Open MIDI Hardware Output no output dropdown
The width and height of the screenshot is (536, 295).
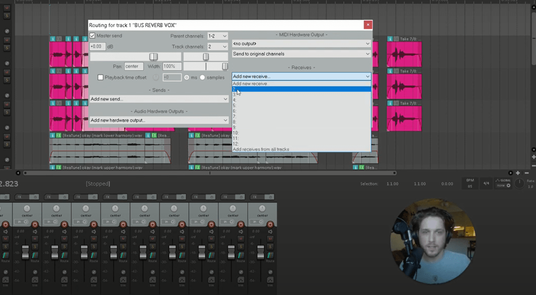[301, 44]
